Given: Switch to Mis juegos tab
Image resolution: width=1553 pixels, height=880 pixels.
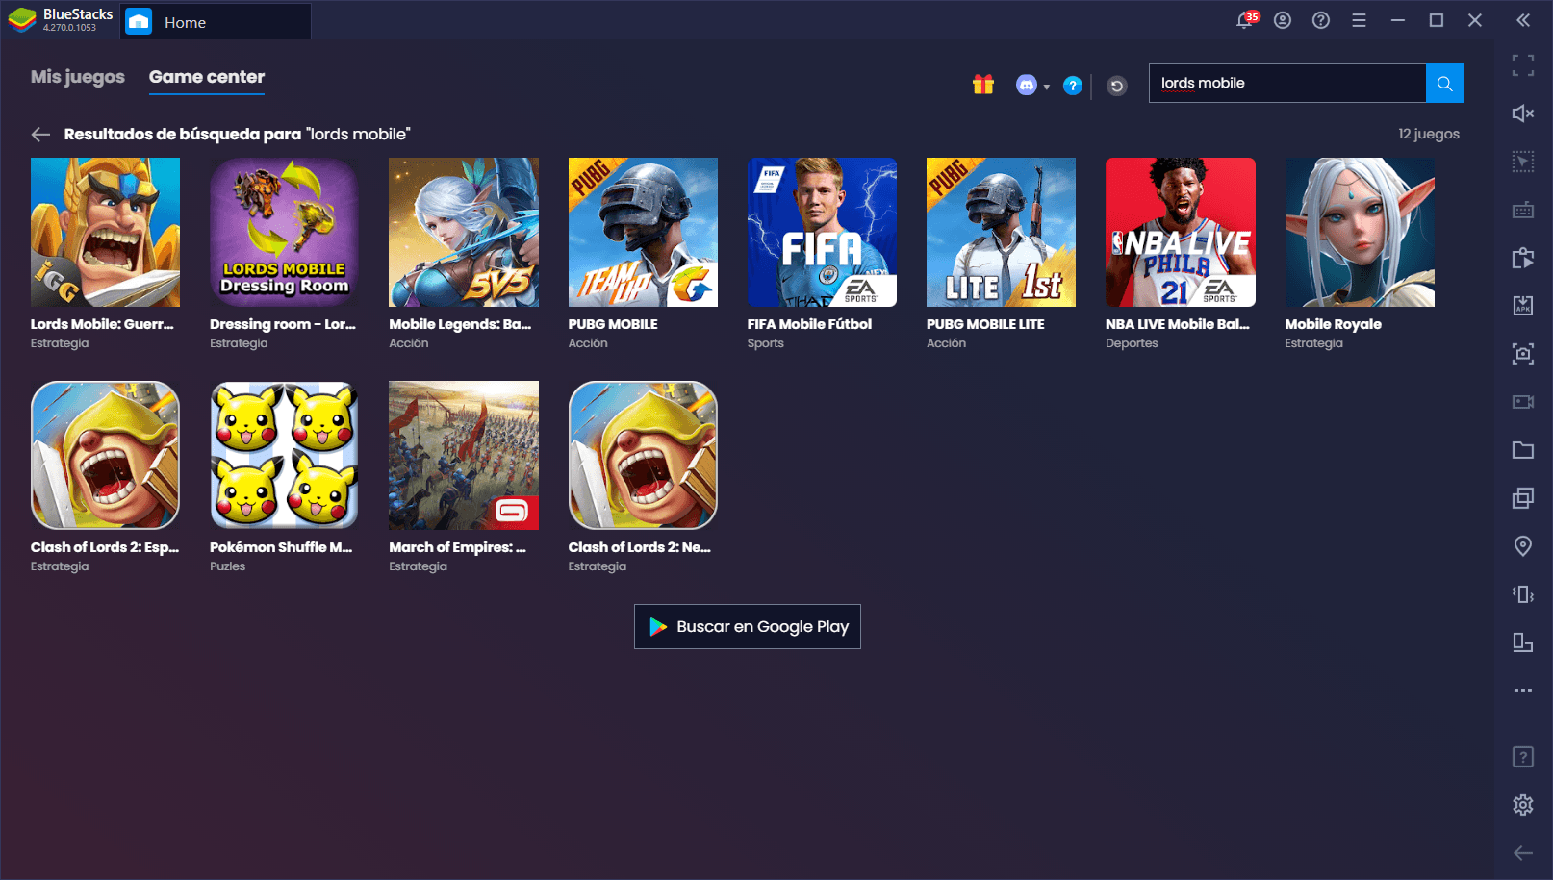Looking at the screenshot, I should pyautogui.click(x=78, y=77).
